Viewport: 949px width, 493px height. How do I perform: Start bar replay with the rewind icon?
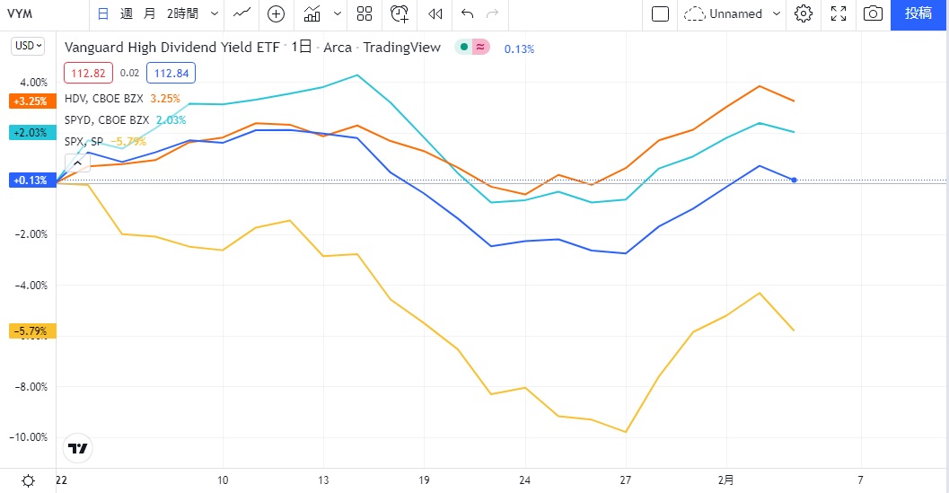coord(435,14)
